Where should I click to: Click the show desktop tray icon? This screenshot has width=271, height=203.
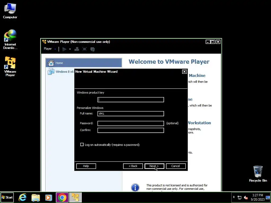click(268, 197)
